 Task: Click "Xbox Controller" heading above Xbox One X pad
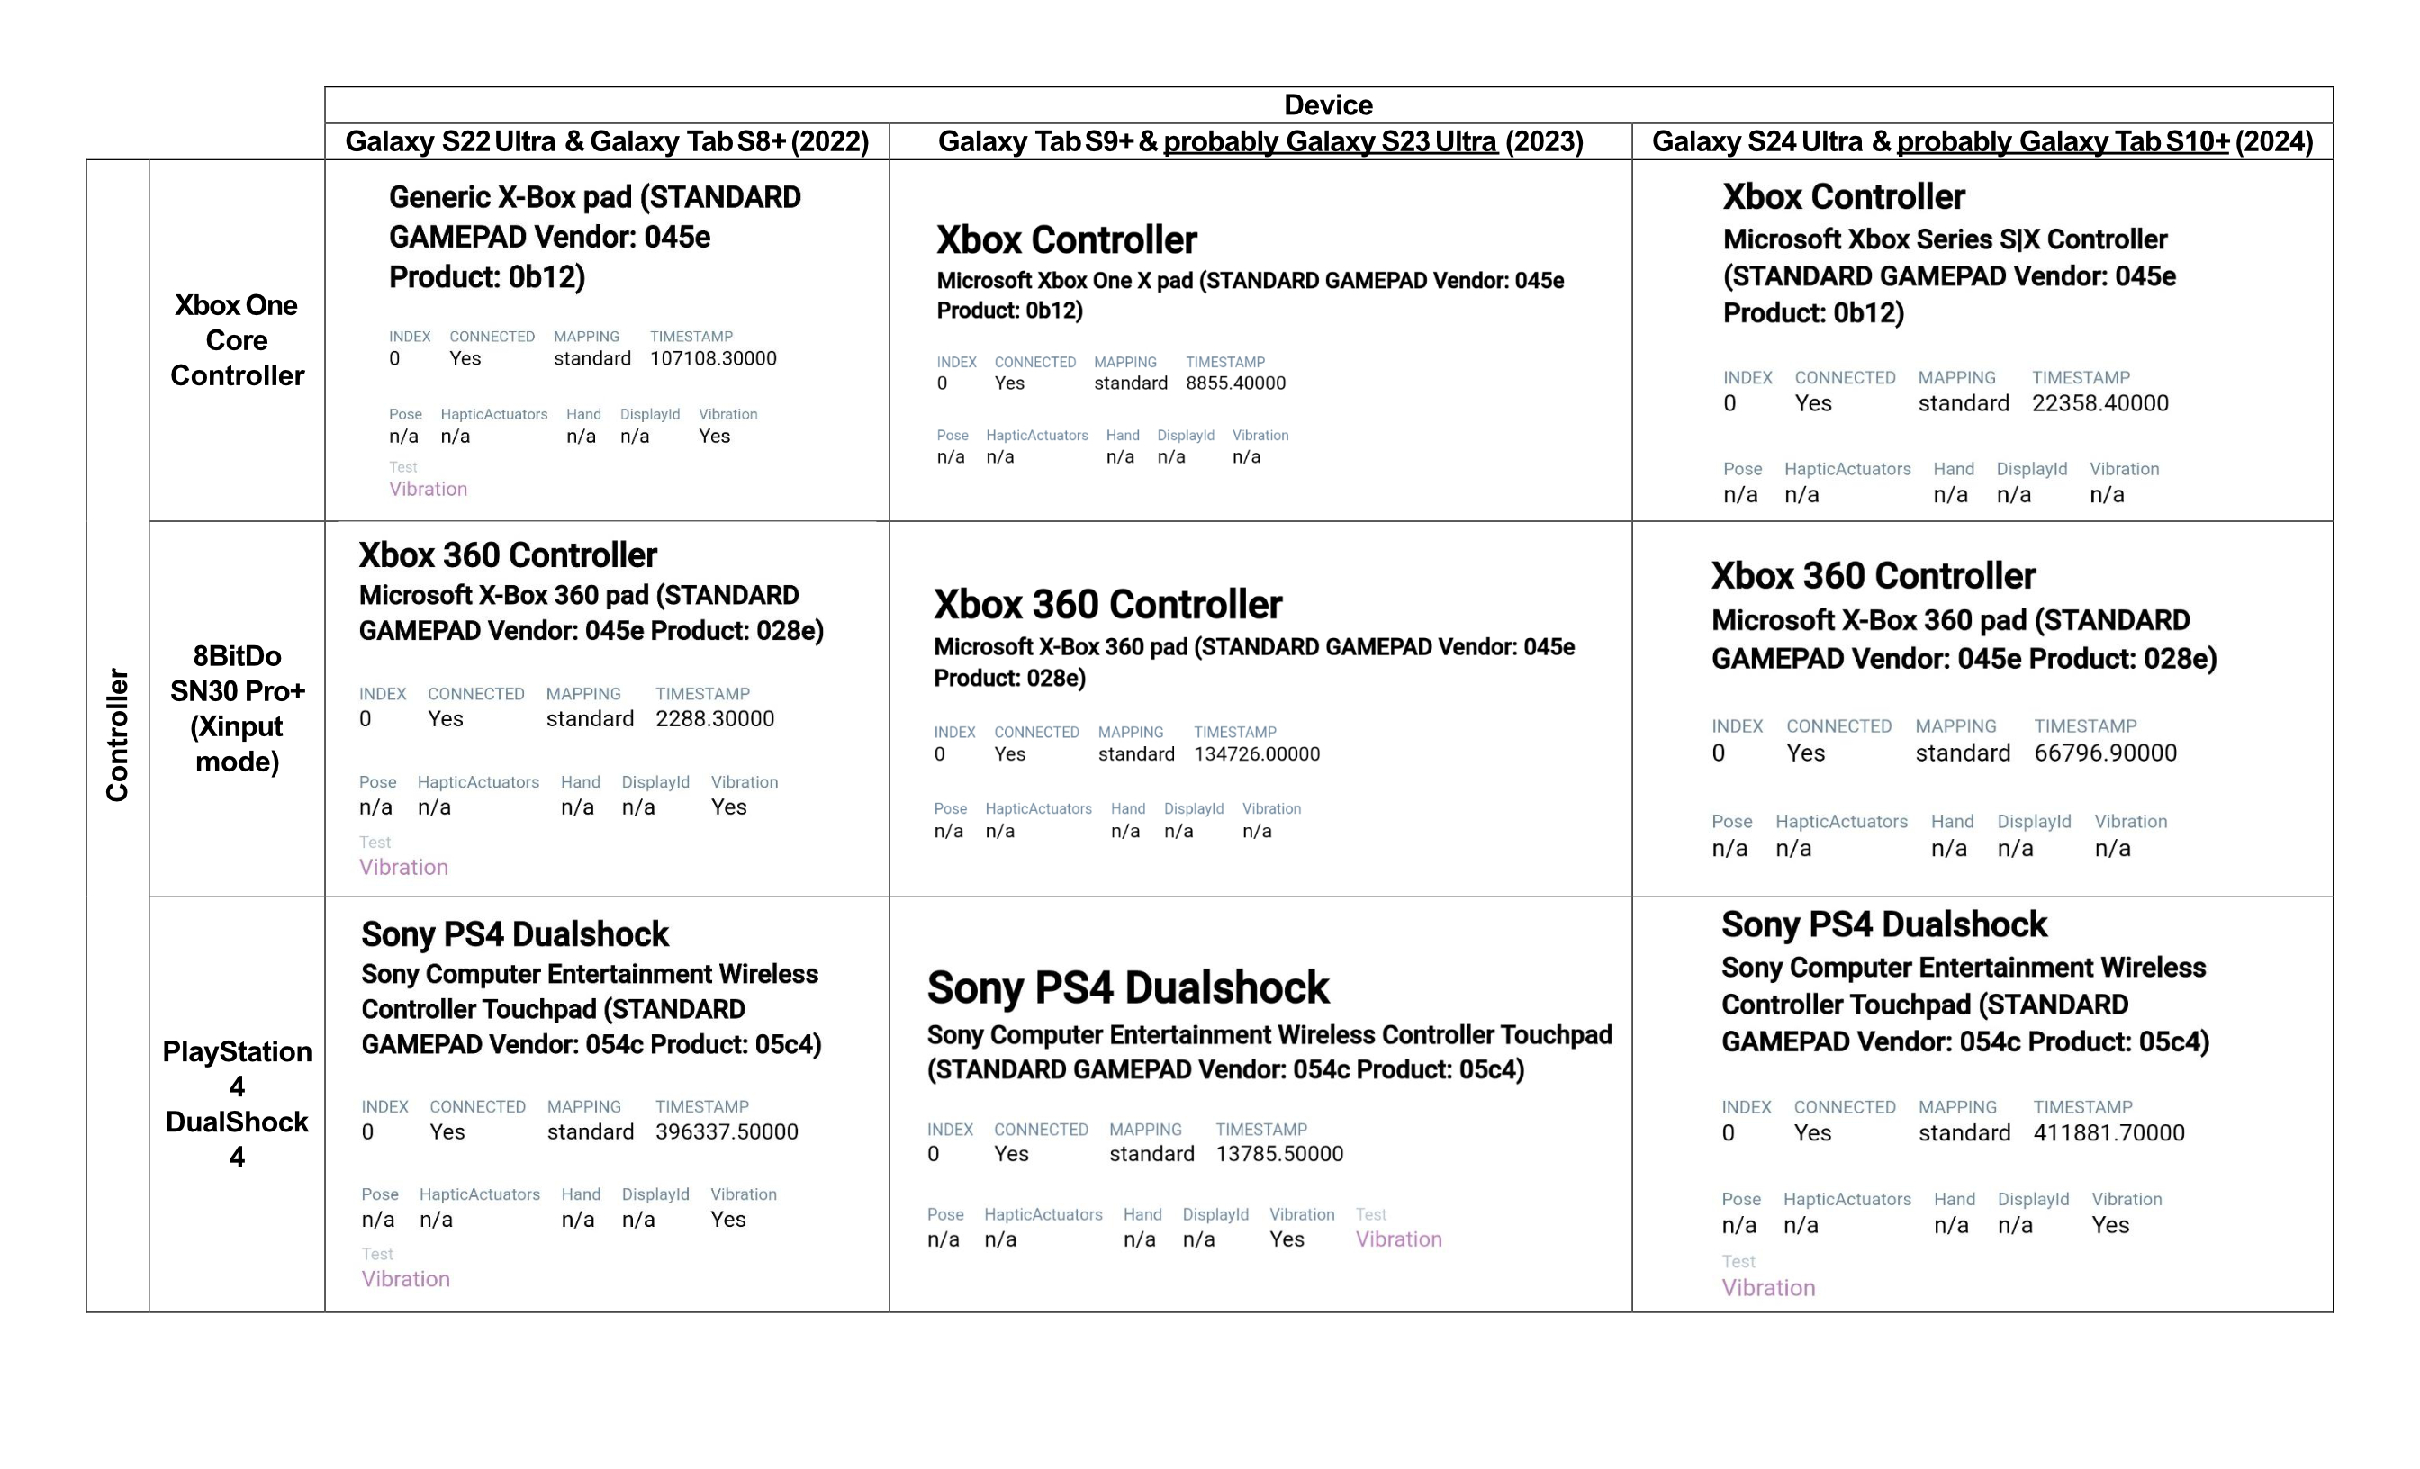pyautogui.click(x=1067, y=239)
